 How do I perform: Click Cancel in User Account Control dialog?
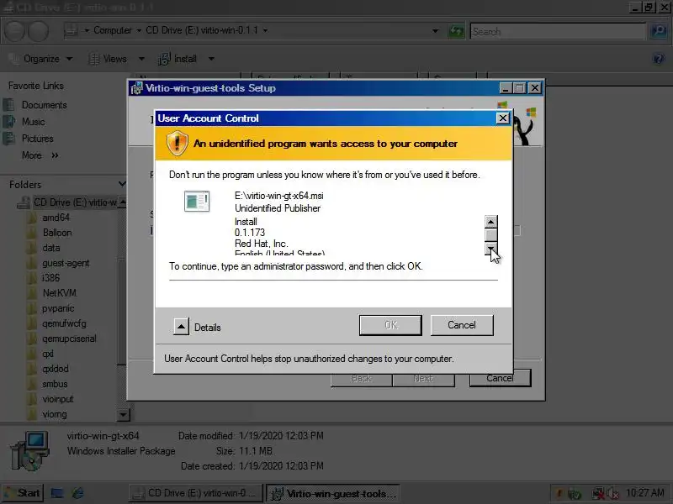[462, 325]
